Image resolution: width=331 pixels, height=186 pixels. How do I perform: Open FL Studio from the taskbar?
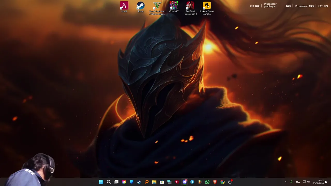pyautogui.click(x=200, y=182)
